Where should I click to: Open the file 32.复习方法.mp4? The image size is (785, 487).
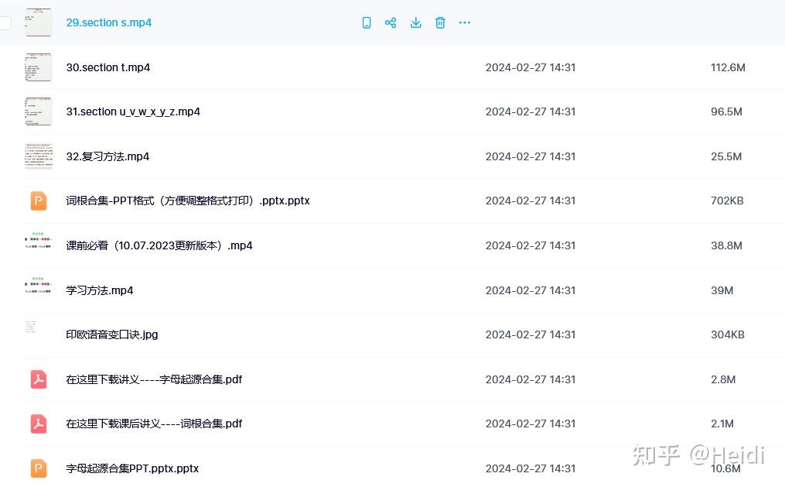click(108, 156)
